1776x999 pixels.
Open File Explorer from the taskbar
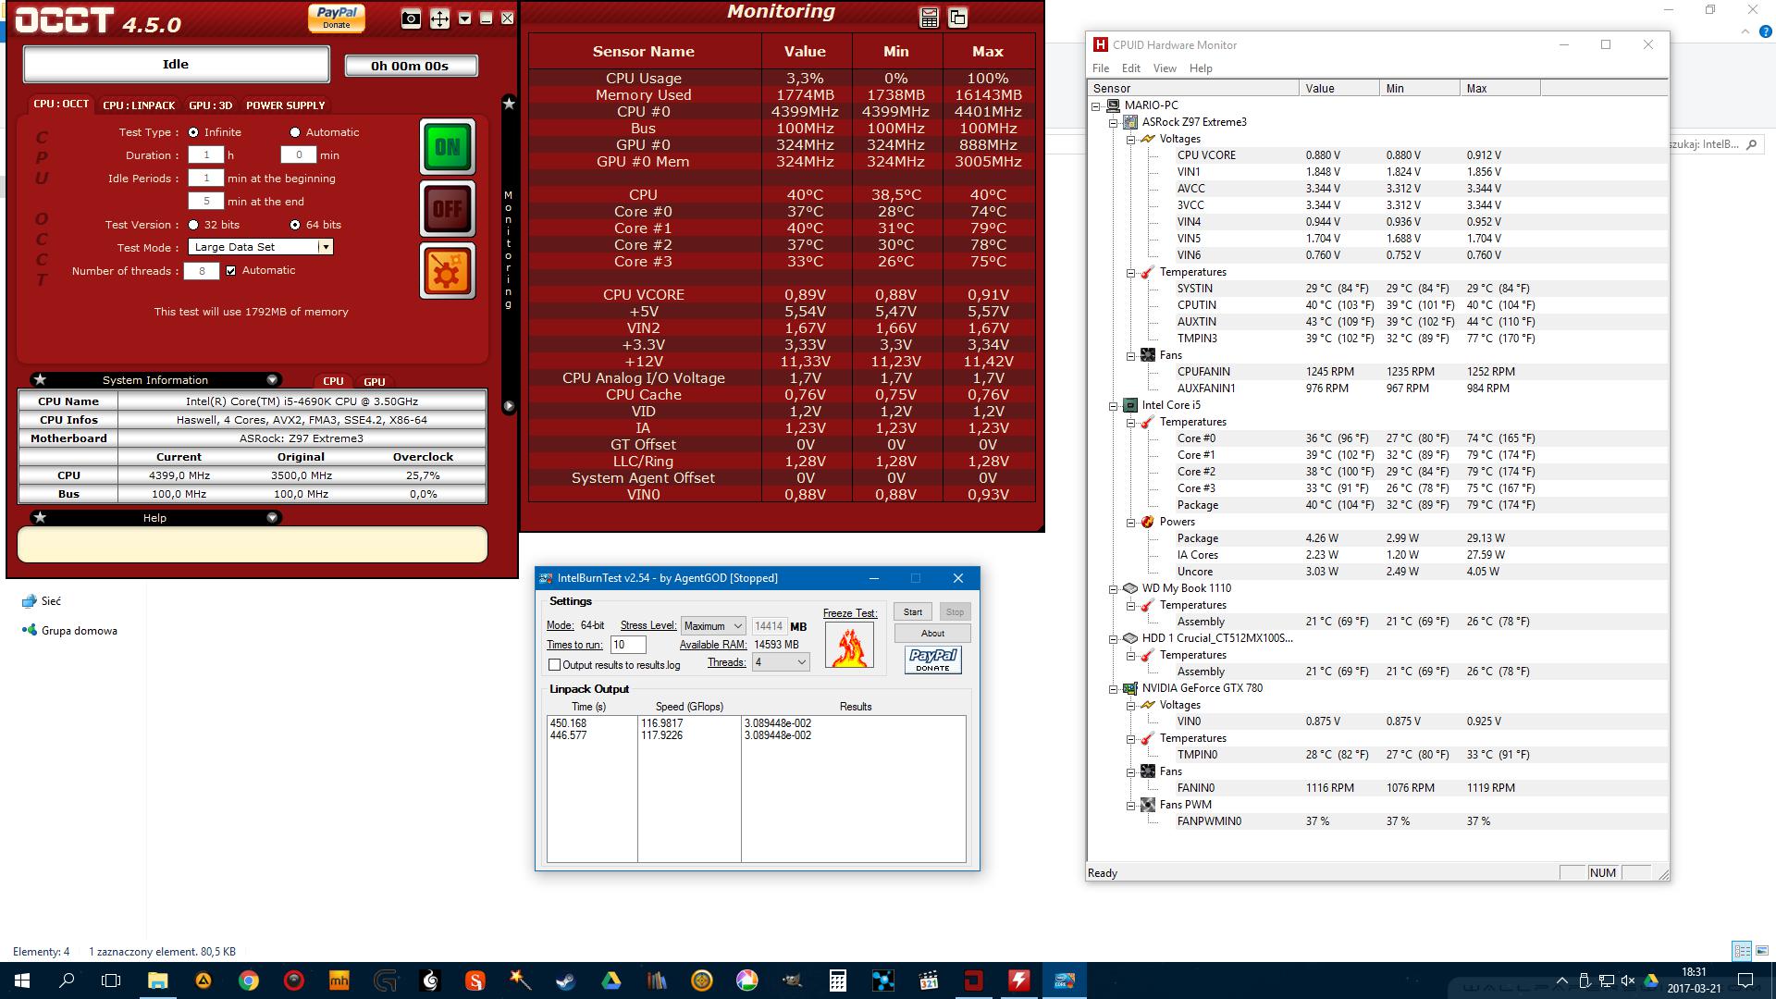pyautogui.click(x=158, y=980)
